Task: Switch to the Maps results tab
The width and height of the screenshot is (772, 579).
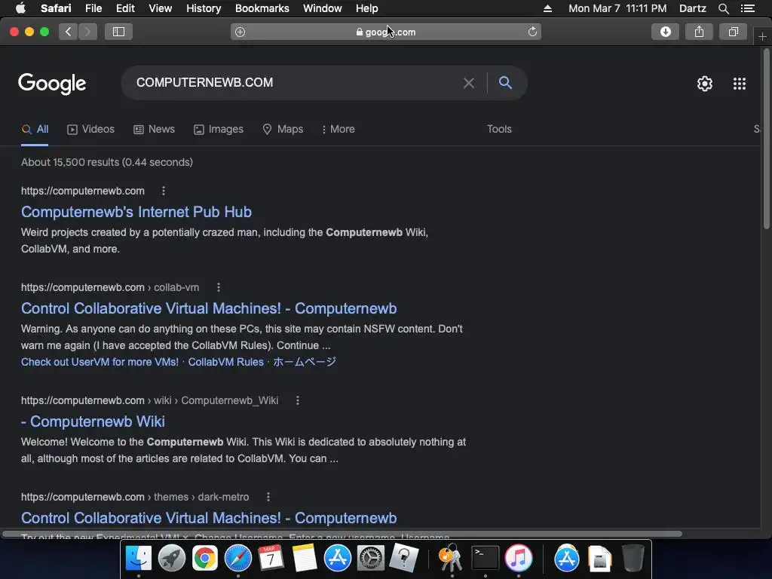Action: [283, 129]
